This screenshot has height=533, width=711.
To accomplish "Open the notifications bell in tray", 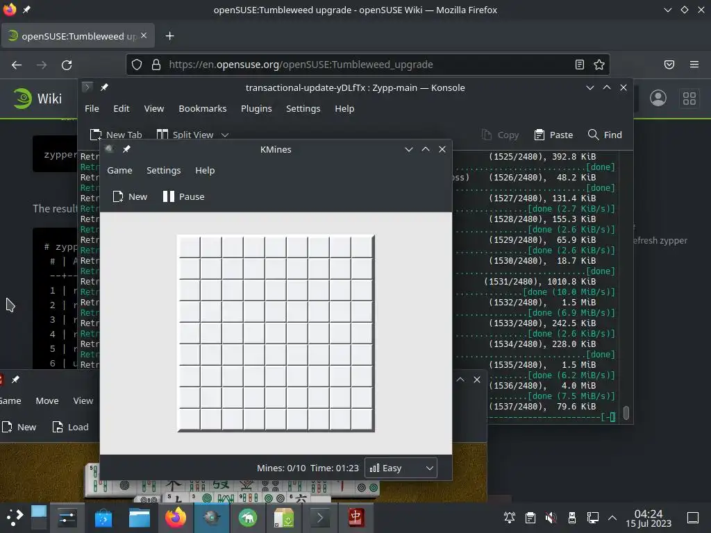I will [x=510, y=518].
